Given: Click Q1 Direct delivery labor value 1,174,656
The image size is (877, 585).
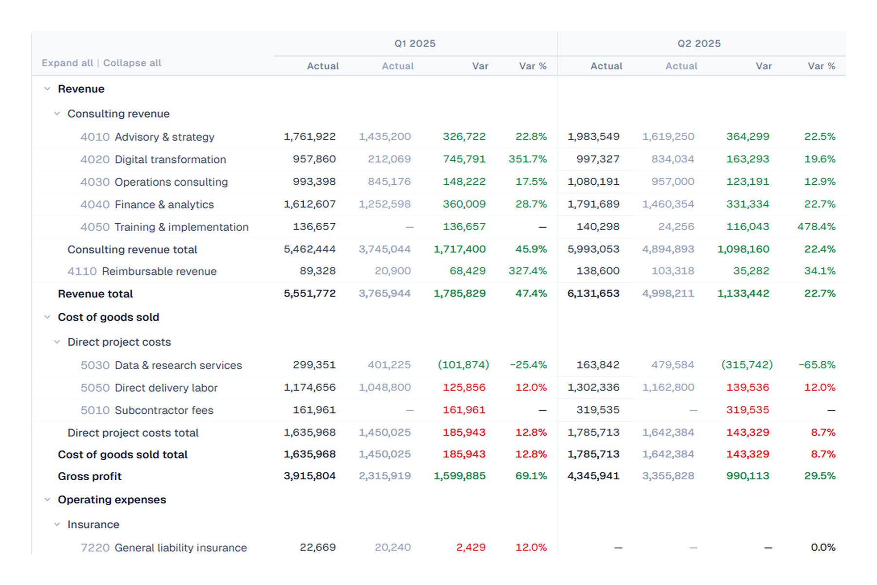Looking at the screenshot, I should coord(309,387).
